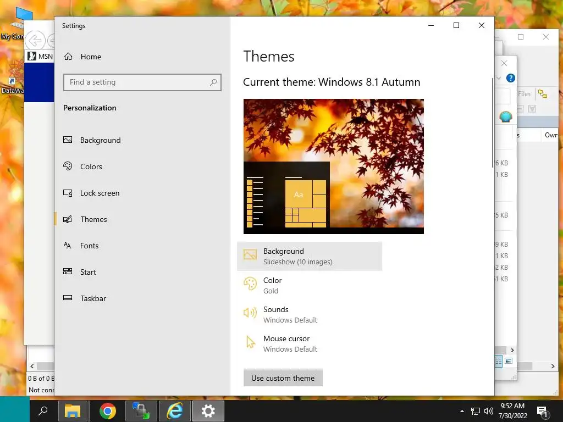The height and width of the screenshot is (422, 563).
Task: Click the Settings gear in the taskbar
Action: point(208,411)
